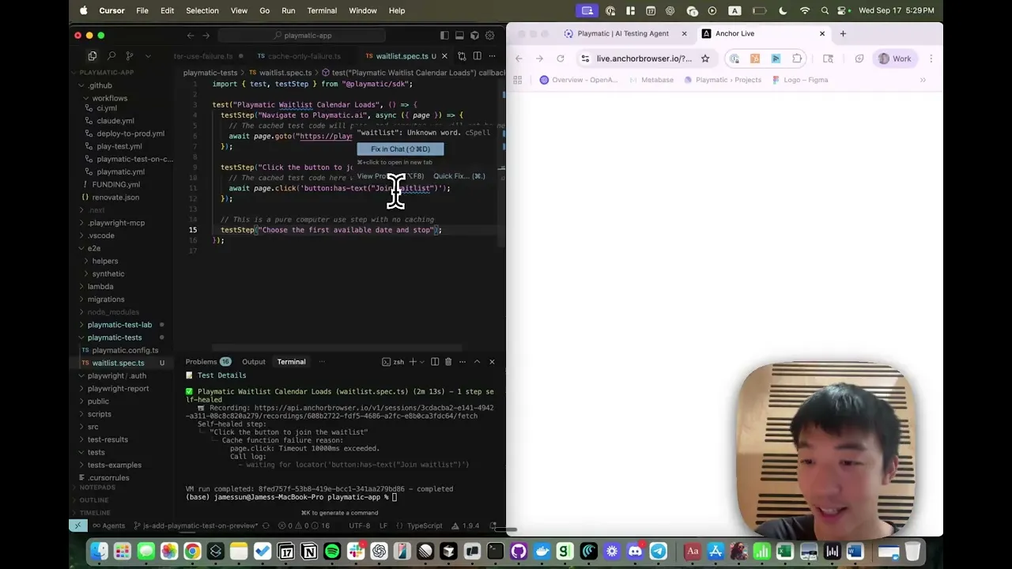
Task: Click the Agents status bar item
Action: 108,526
